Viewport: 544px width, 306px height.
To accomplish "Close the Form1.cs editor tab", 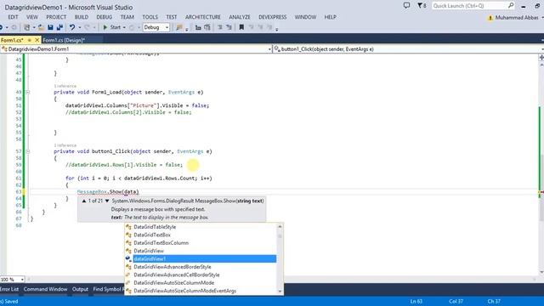I will coord(37,40).
